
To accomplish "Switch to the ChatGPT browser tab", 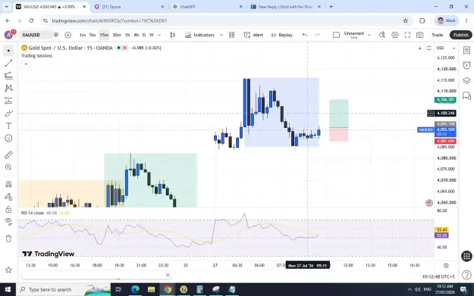I will pyautogui.click(x=207, y=7).
